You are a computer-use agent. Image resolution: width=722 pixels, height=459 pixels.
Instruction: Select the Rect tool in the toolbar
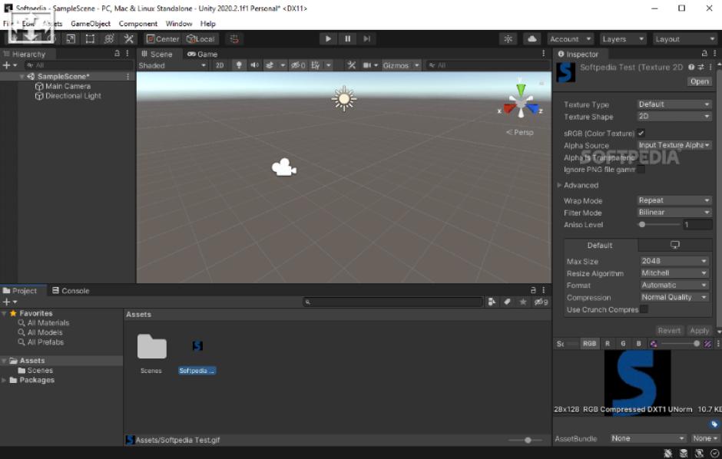pyautogui.click(x=90, y=38)
